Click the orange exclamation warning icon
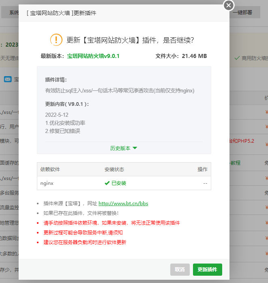Image resolution: width=268 pixels, height=283 pixels. 56,40
